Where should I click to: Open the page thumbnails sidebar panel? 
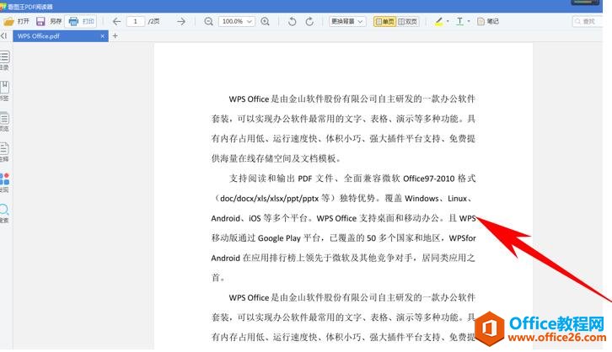(5, 121)
